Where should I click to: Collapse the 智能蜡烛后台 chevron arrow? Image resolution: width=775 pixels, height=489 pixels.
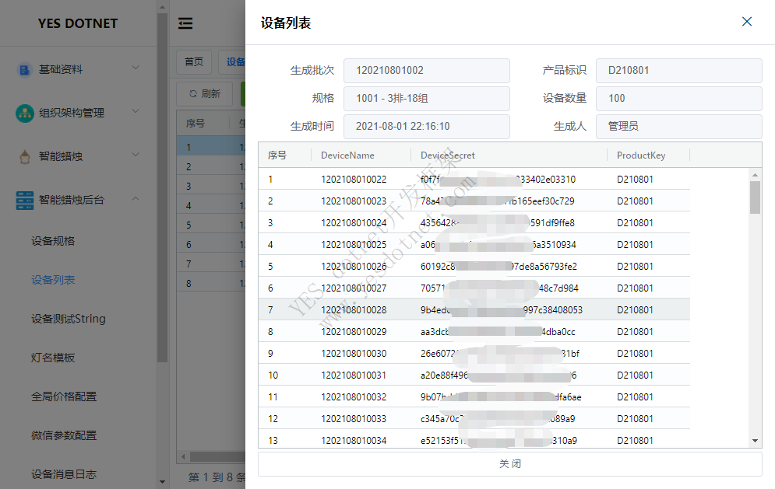136,199
